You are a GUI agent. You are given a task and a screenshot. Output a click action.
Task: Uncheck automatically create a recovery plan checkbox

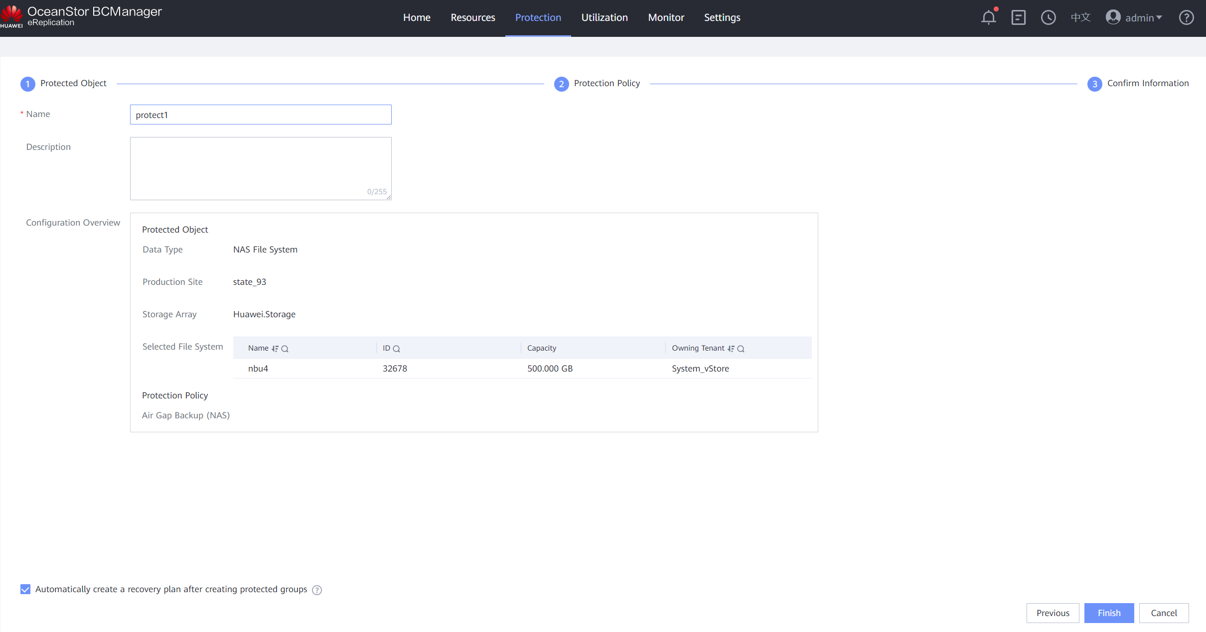click(x=25, y=590)
